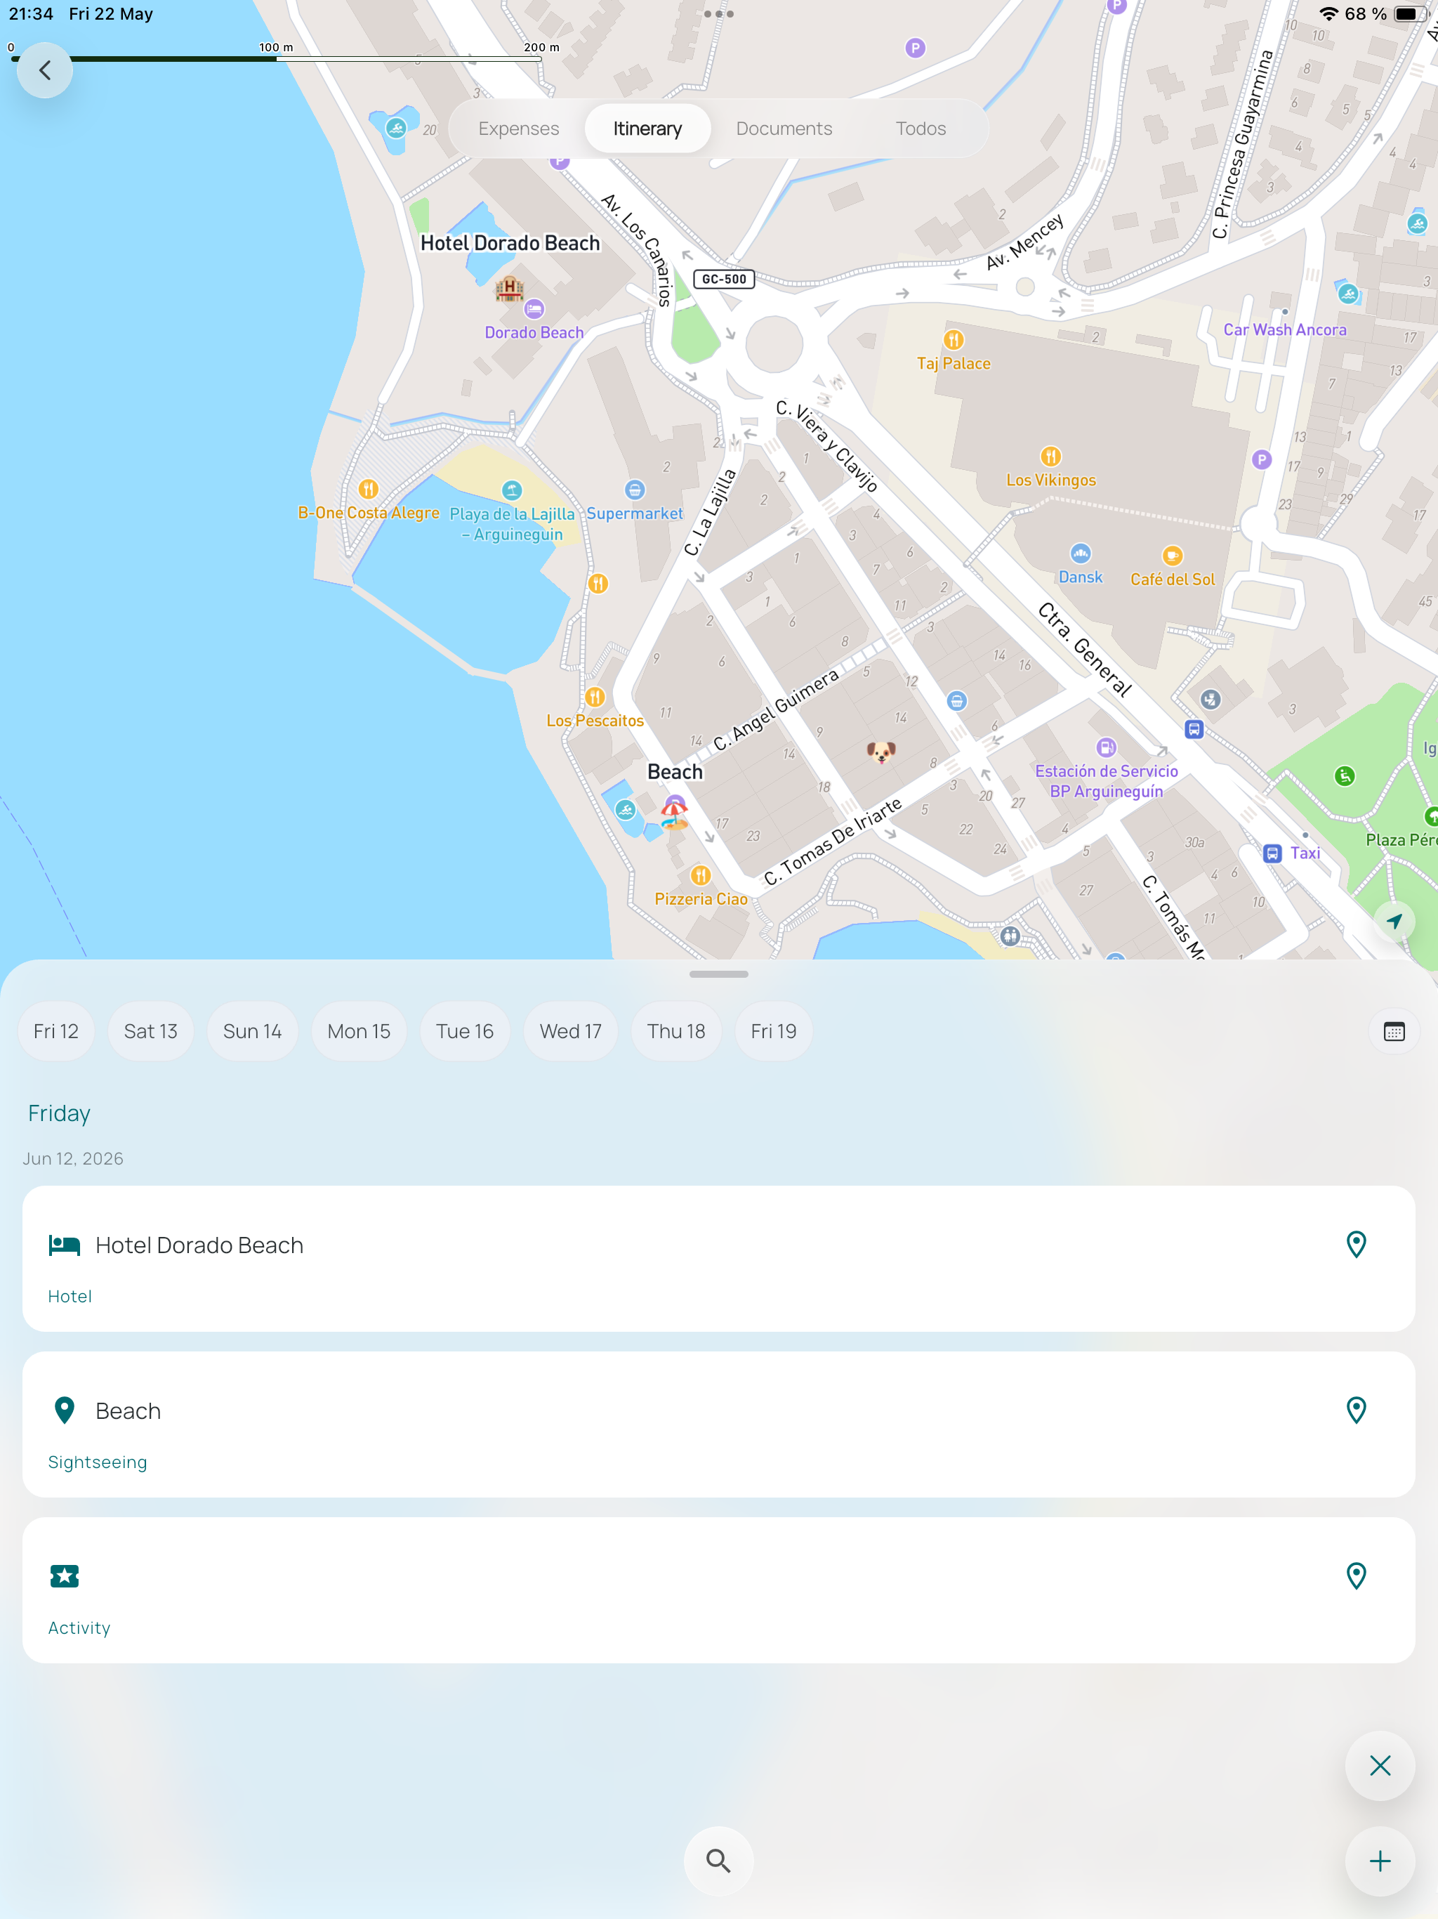Tap the Sightseeing category label
This screenshot has width=1438, height=1919.
[x=97, y=1462]
